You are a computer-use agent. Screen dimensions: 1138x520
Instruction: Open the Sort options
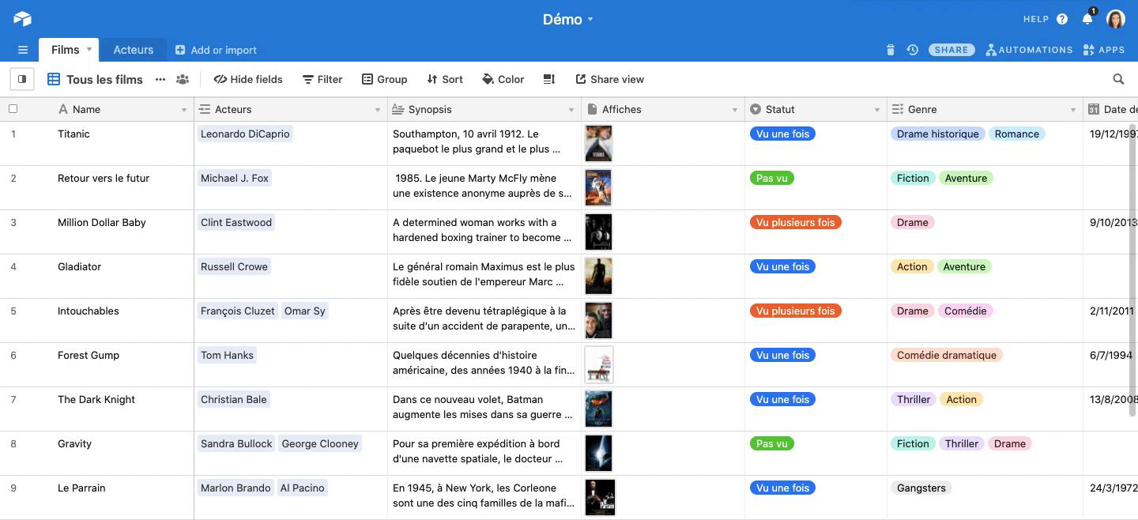point(445,79)
